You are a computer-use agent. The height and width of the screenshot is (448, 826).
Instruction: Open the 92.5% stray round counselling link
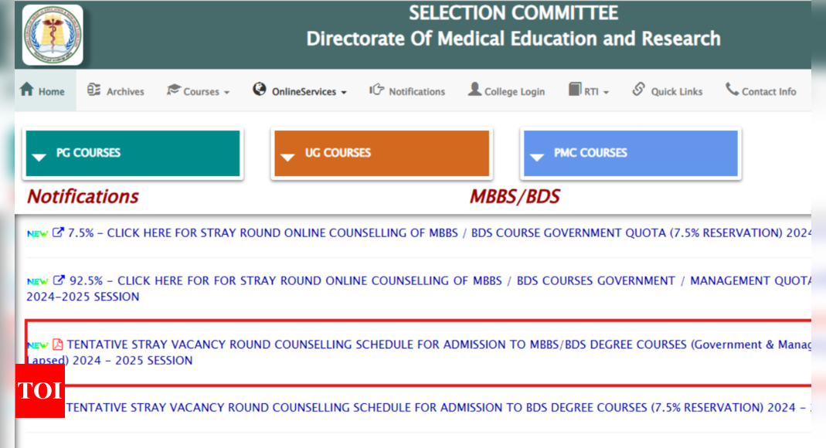point(419,288)
